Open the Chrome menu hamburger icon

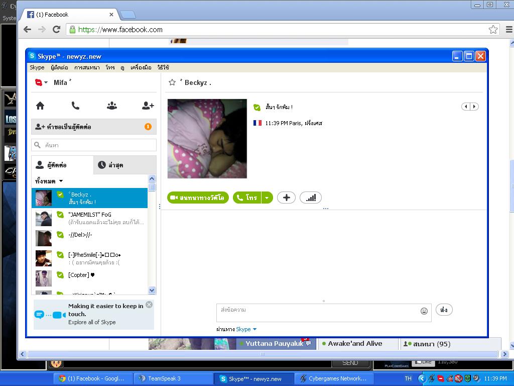[509, 30]
